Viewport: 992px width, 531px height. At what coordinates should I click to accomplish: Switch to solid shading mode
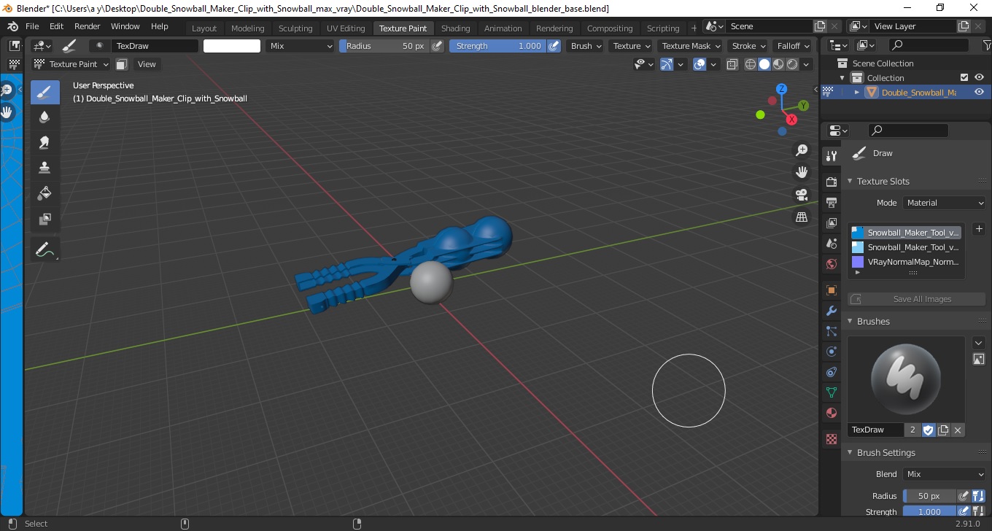tap(764, 64)
